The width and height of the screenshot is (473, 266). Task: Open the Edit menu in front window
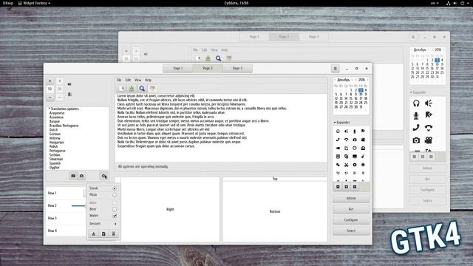[128, 80]
